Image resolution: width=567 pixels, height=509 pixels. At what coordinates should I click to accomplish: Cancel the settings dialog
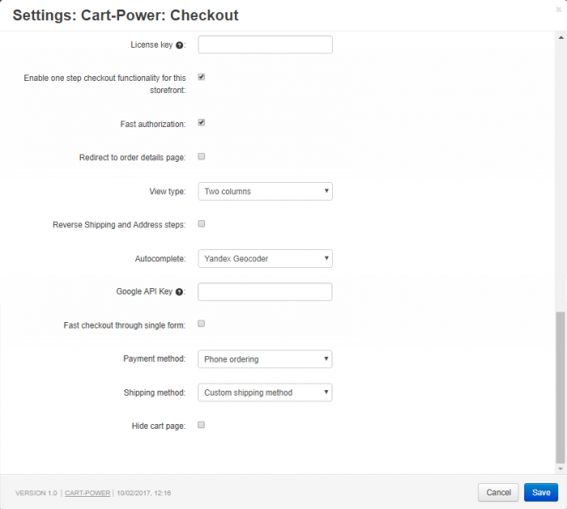tap(498, 492)
